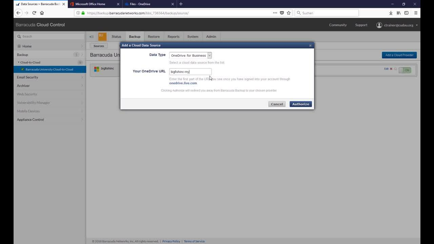The height and width of the screenshot is (244, 434).
Task: Close the Data Sources browser tab
Action: click(x=63, y=4)
